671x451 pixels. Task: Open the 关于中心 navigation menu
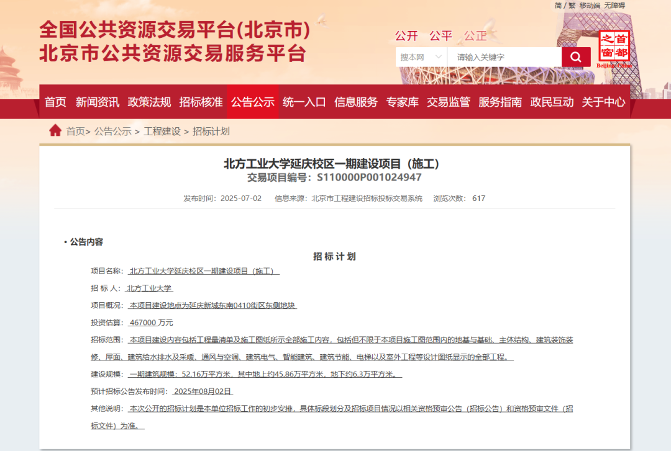pos(604,102)
